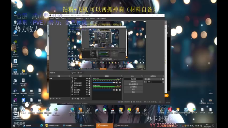228x128 pixels.
Task: Pop out the Audio Mixer dock panel
Action: [122, 76]
